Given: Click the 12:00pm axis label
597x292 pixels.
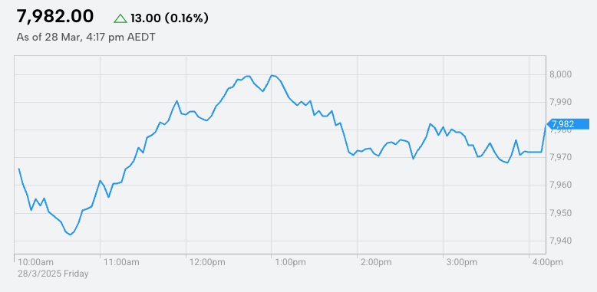Looking at the screenshot, I should (x=207, y=262).
